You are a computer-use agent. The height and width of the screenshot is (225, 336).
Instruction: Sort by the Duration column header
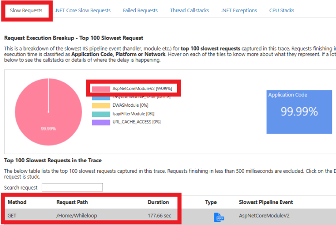pos(158,202)
